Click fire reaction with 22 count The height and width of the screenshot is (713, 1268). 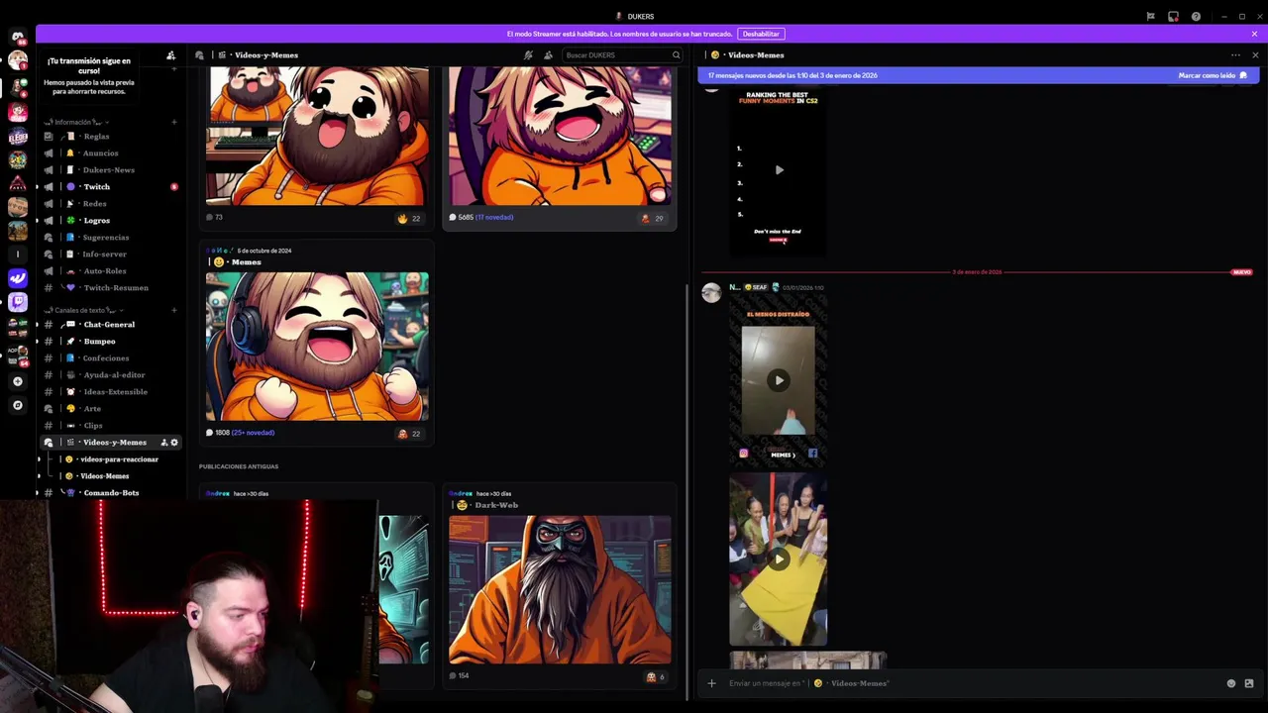coord(410,218)
